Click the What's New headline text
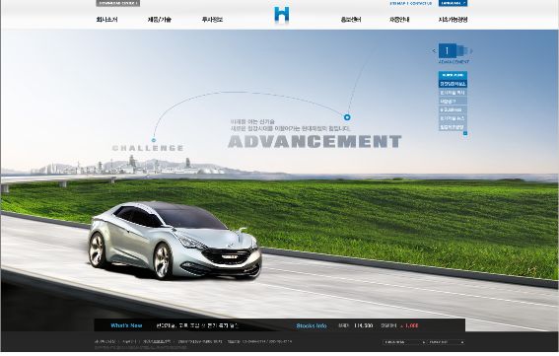This screenshot has width=559, height=356. pos(197,325)
